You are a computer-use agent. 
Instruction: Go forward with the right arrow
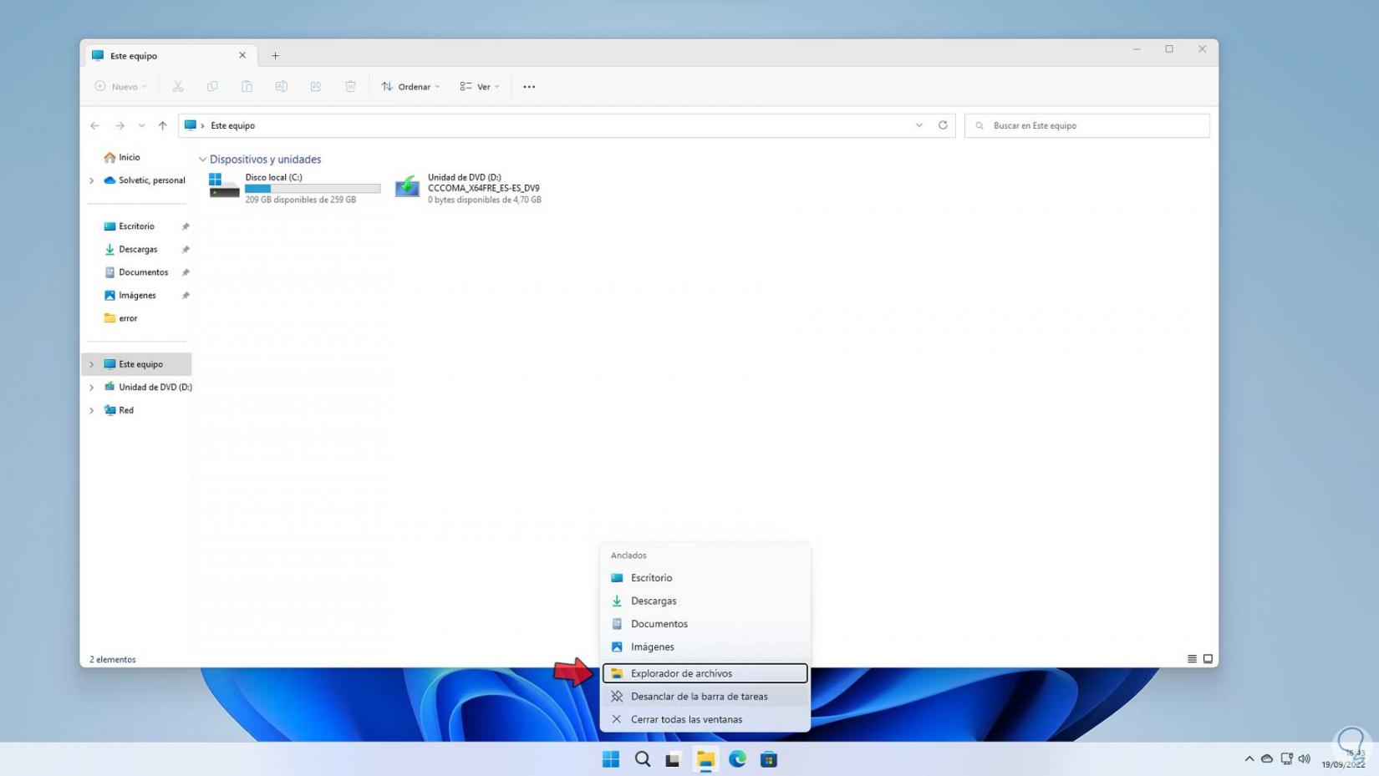coord(120,126)
